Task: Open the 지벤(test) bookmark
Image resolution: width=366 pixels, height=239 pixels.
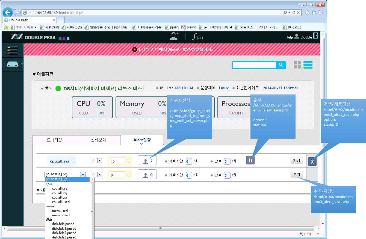Action: click(49, 27)
